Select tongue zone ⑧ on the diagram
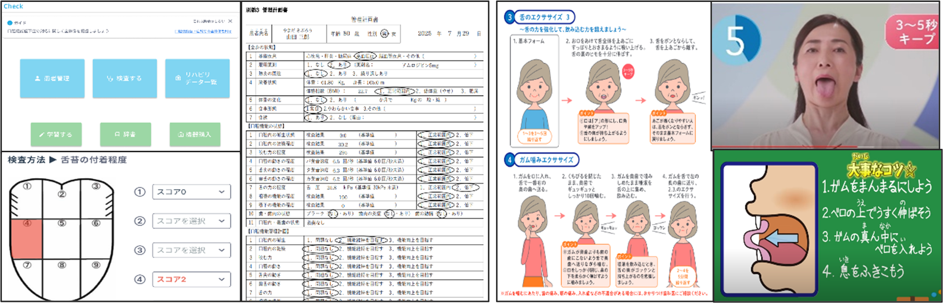This screenshot has width=943, height=303. pyautogui.click(x=61, y=280)
